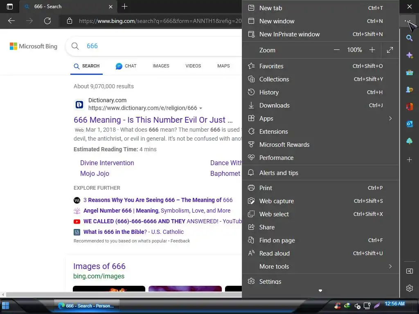Add a sidebar app with plus
Screen dimensions: 419x314
[x=409, y=160]
